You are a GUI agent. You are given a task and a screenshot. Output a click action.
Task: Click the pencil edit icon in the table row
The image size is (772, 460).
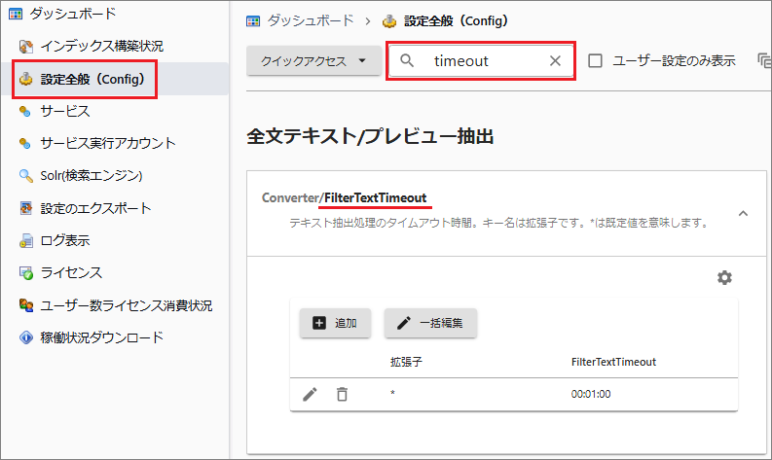click(310, 394)
